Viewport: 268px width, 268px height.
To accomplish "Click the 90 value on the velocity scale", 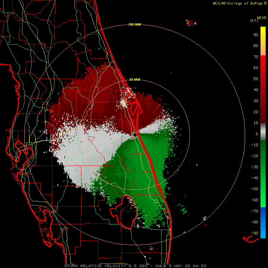I will [x=256, y=35].
